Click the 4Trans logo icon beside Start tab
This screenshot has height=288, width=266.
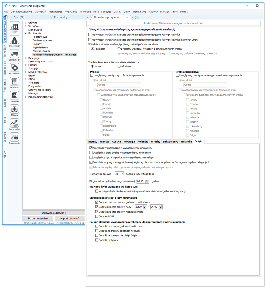click(6, 17)
